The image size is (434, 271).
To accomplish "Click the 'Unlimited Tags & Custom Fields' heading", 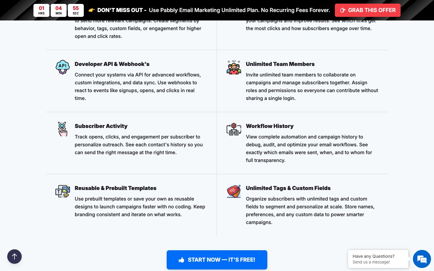I will pos(288,188).
